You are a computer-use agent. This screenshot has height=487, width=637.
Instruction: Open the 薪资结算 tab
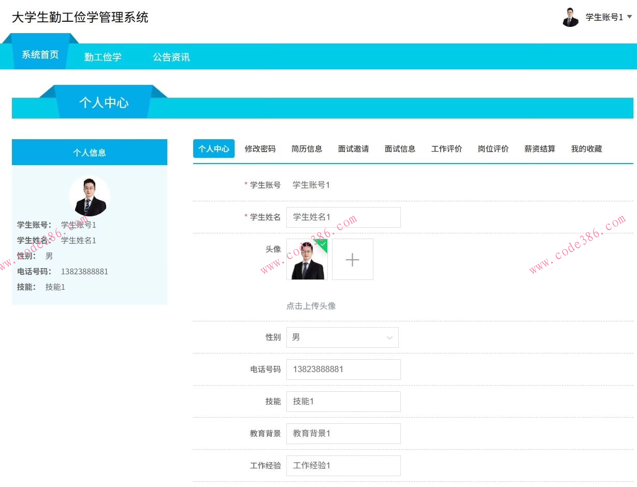pos(540,149)
